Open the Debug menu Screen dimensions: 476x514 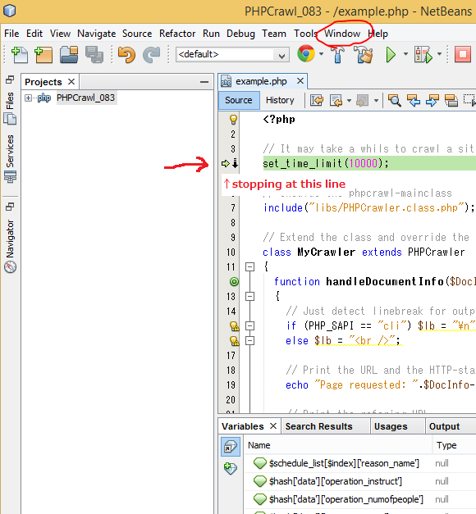pyautogui.click(x=240, y=34)
